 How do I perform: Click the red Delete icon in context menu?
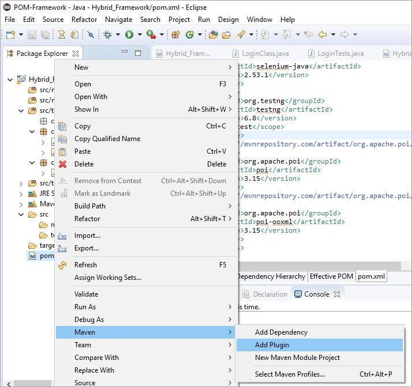pos(62,164)
